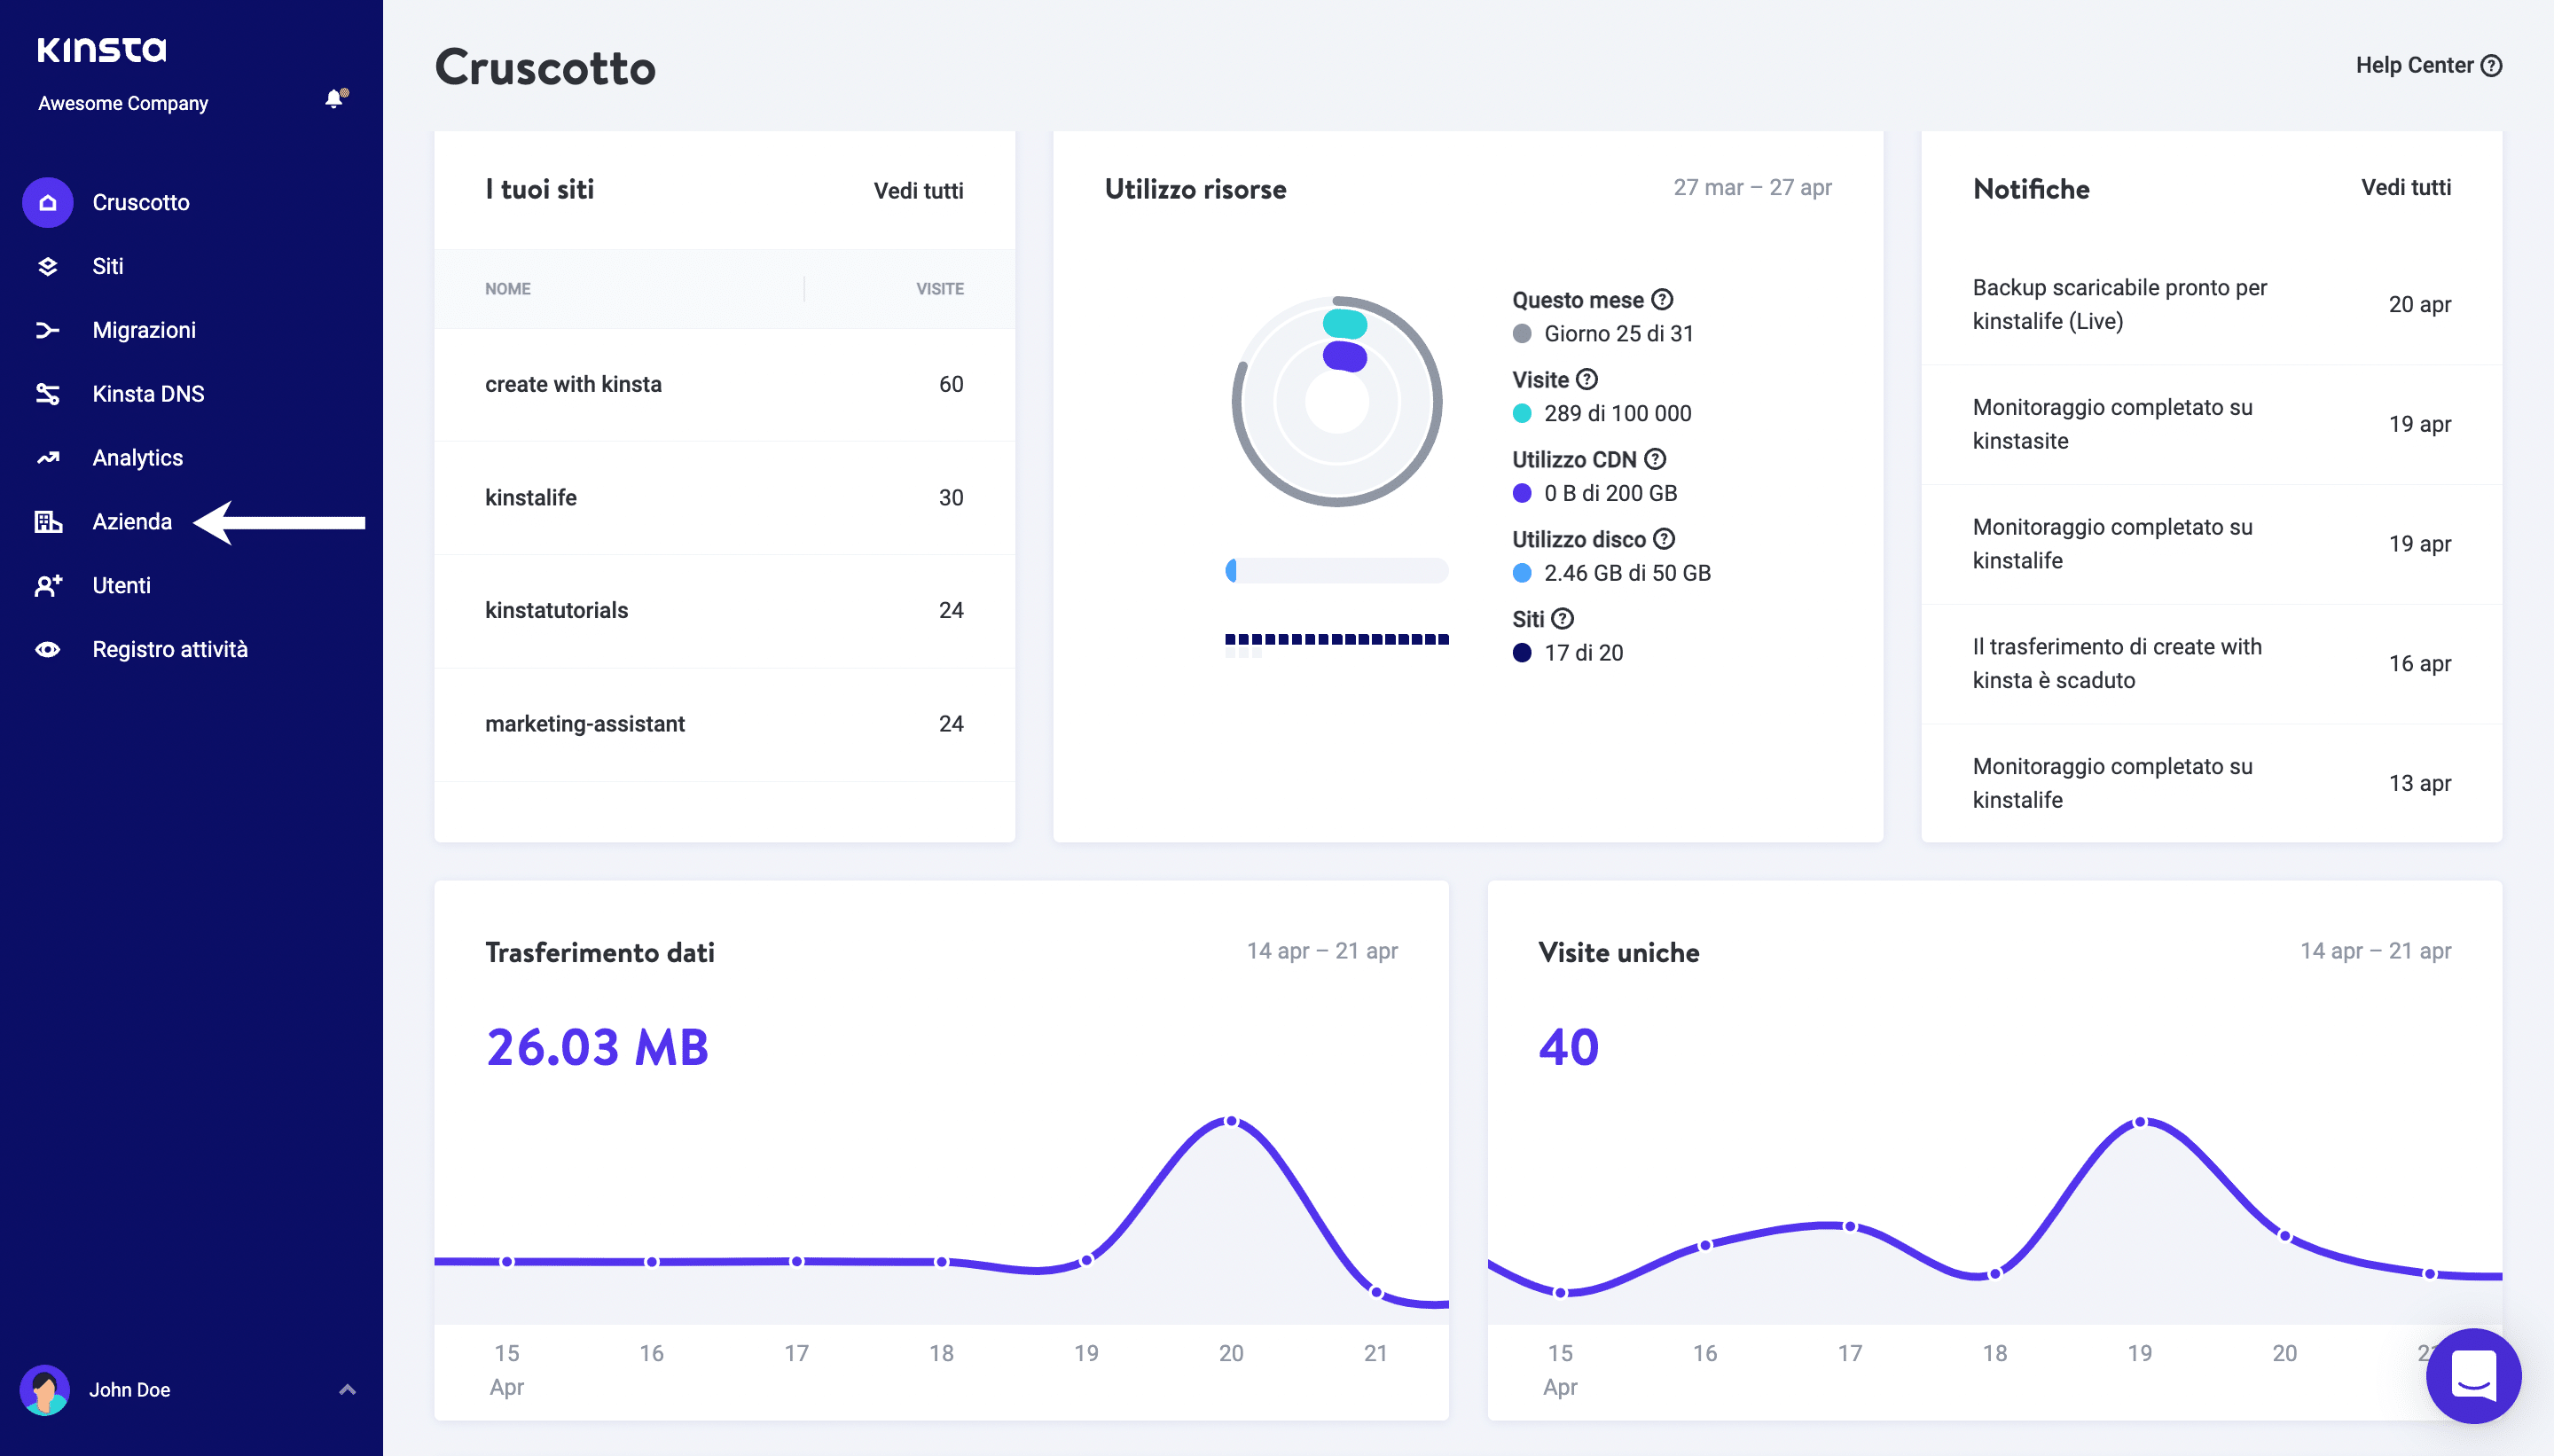
Task: Click the blue Utilizzo disco legend dot
Action: (1522, 573)
